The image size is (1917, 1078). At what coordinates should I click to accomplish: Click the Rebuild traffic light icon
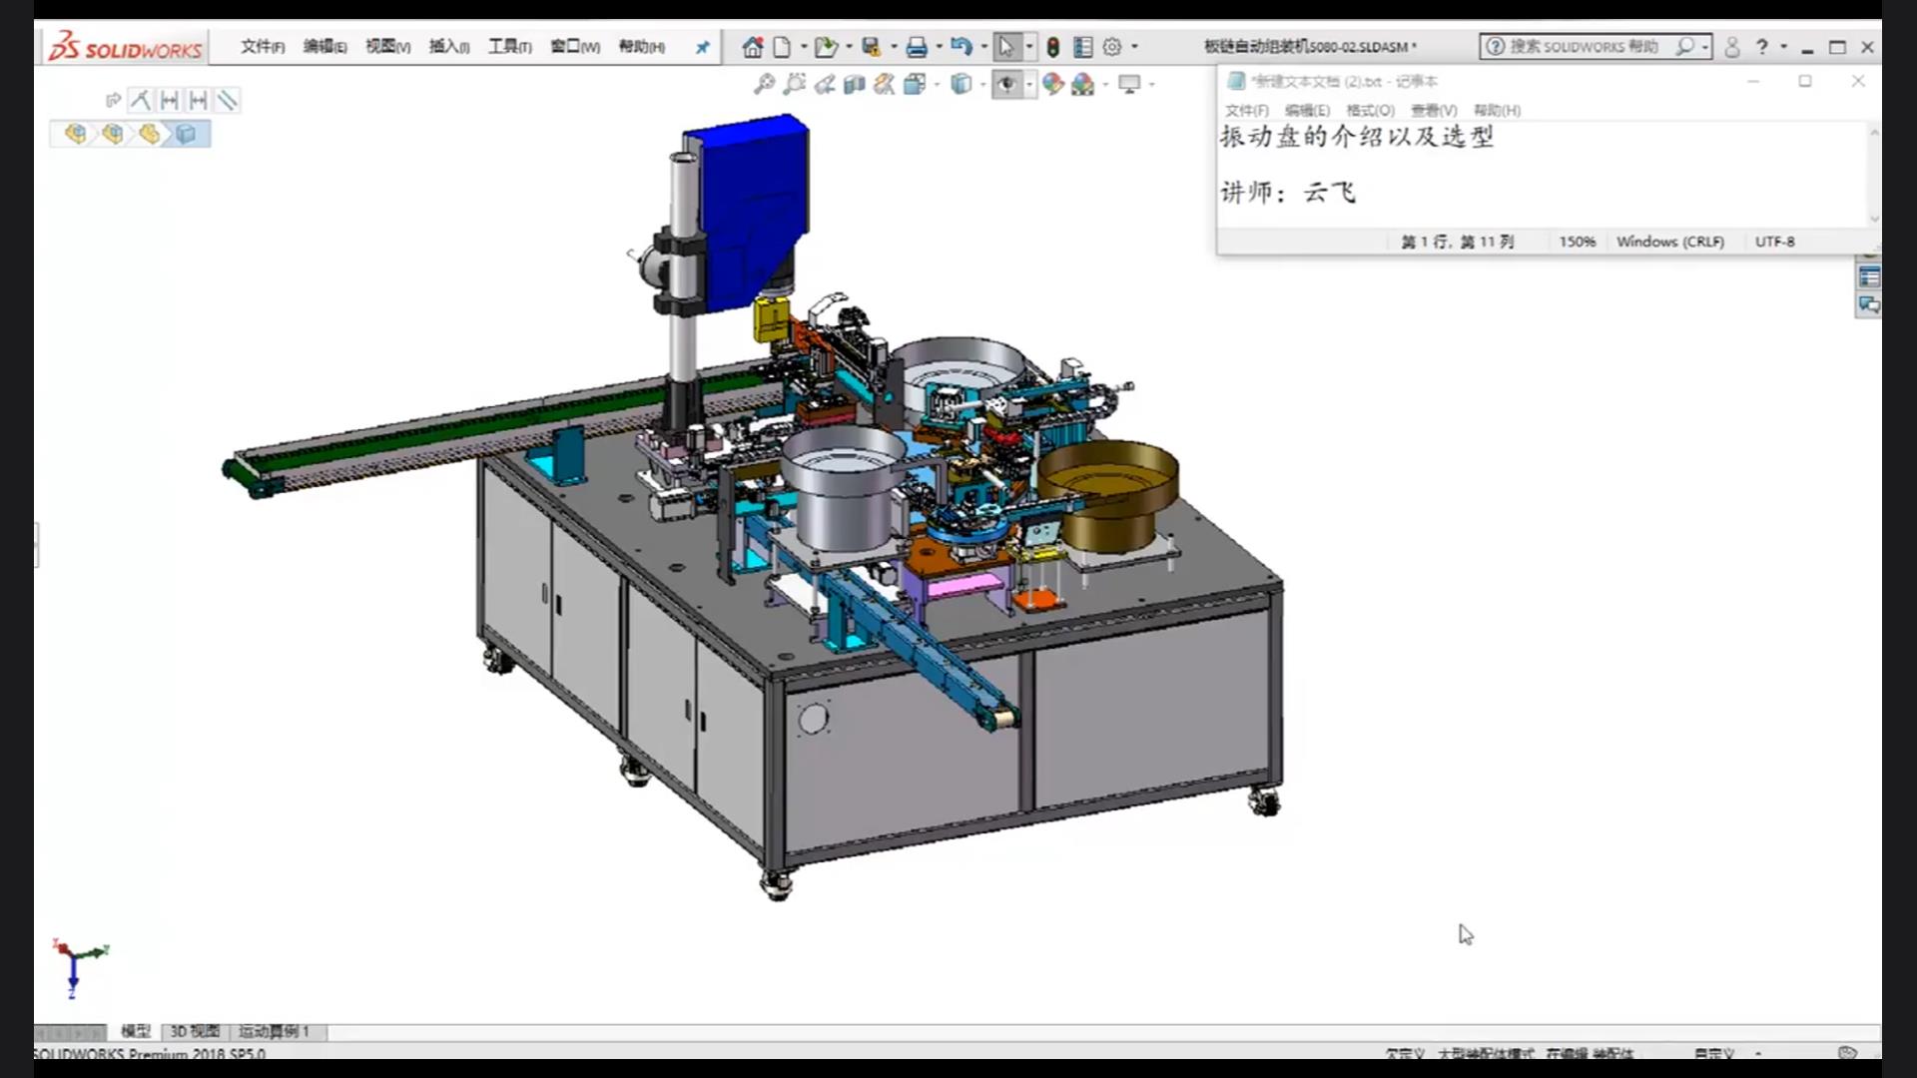[x=1052, y=47]
